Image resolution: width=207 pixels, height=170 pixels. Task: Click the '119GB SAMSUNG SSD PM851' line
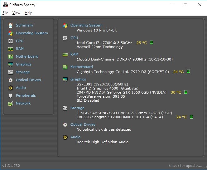pyautogui.click(x=124, y=113)
